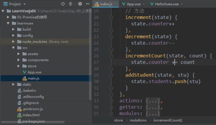216x125 pixels.
Task: Select main.js in project tree
Action: click(33, 78)
